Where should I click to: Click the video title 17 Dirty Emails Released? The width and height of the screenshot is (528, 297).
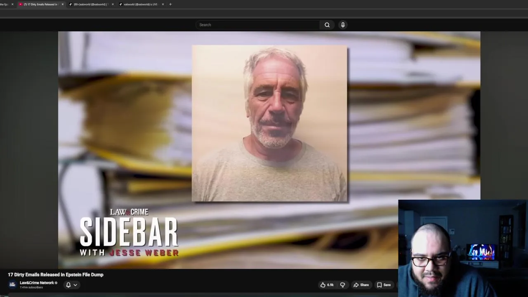click(56, 275)
